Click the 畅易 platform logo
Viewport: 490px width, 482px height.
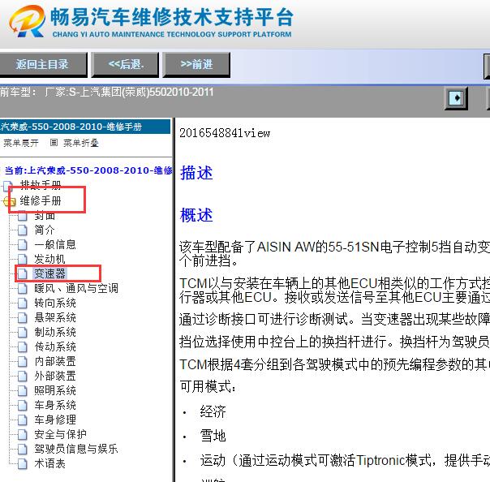[151, 21]
